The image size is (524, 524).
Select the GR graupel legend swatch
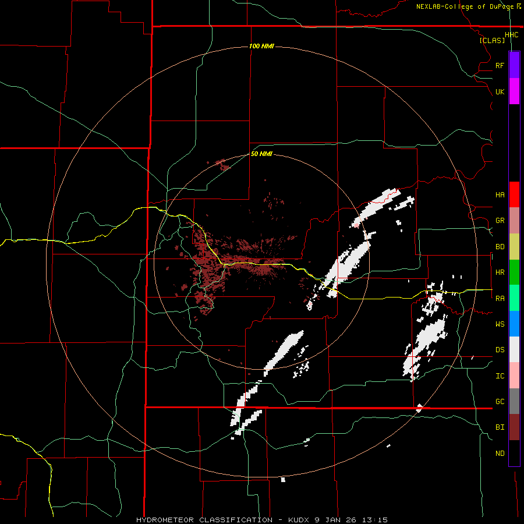point(514,221)
